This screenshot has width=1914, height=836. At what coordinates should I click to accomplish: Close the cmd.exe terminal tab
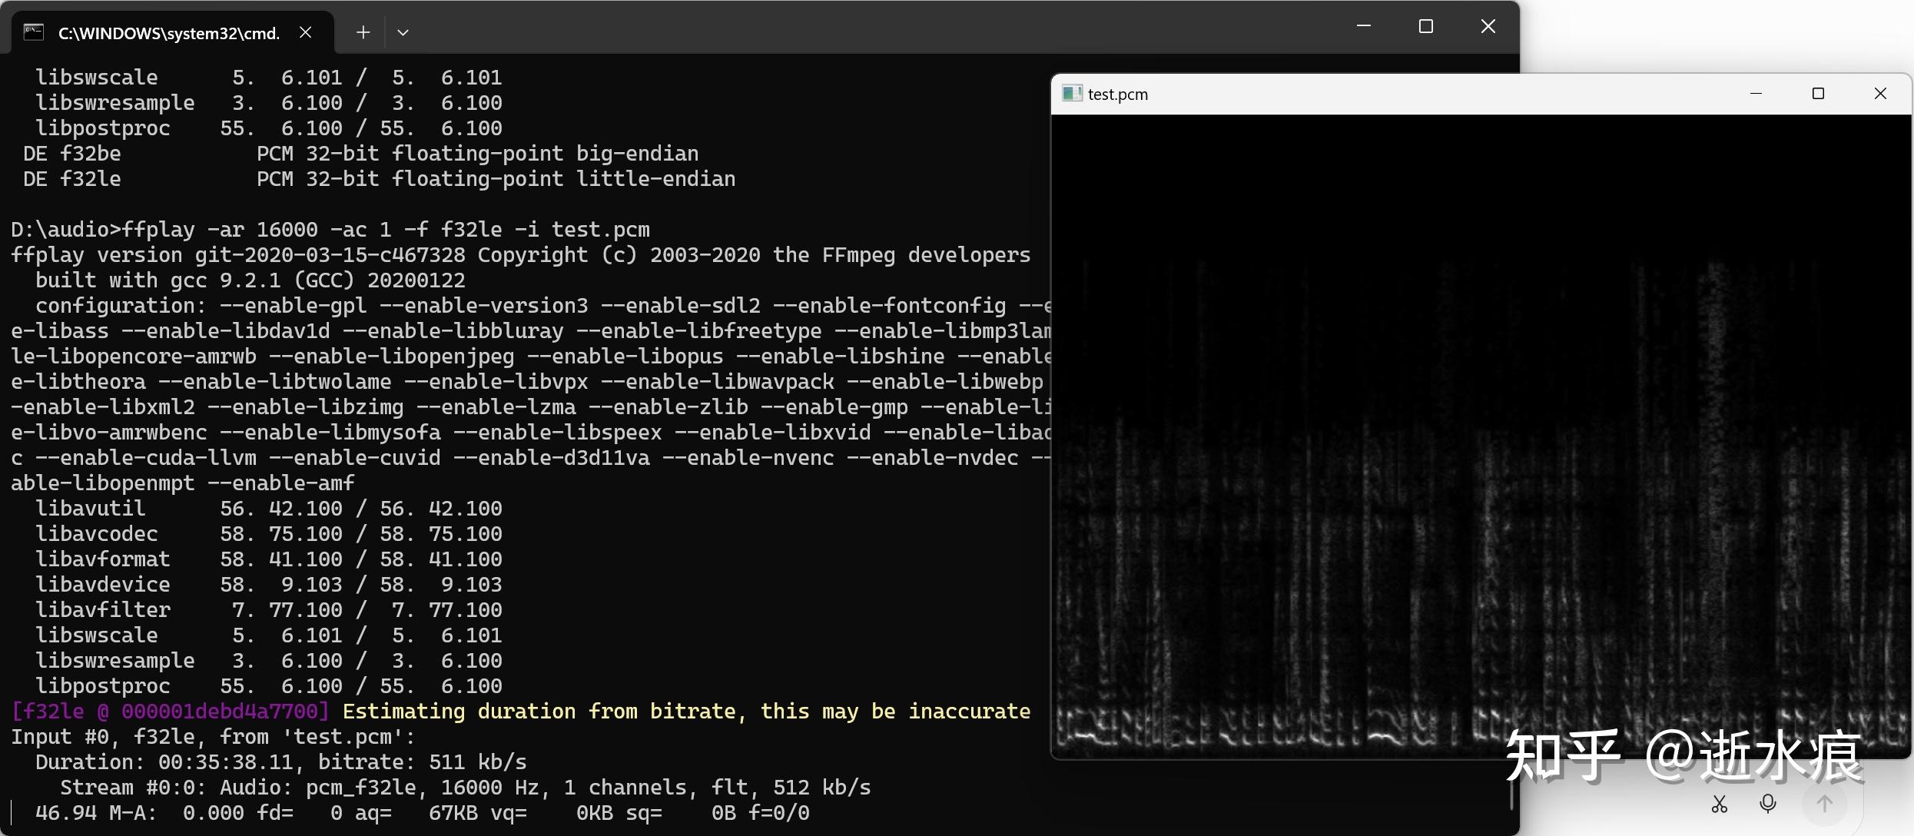(x=306, y=32)
